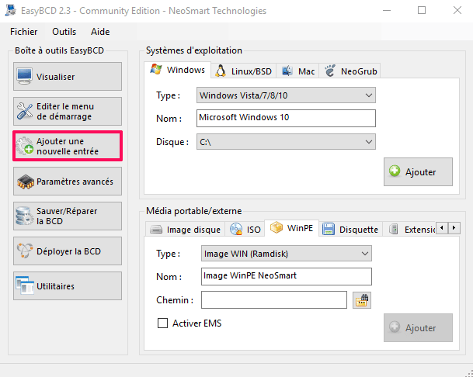Screen dimensions: 473x377
Task: Expand the Disque C:\ dropdown
Action: tap(286, 142)
